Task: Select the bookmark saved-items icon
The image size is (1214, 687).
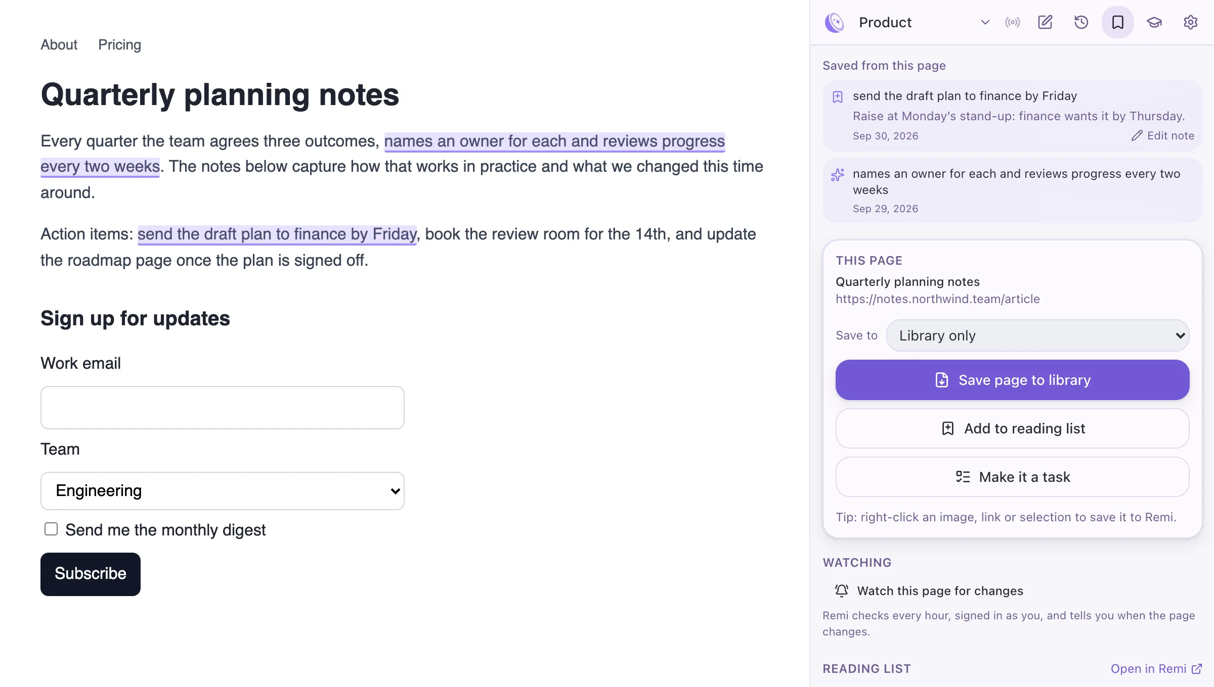Action: pyautogui.click(x=1118, y=22)
